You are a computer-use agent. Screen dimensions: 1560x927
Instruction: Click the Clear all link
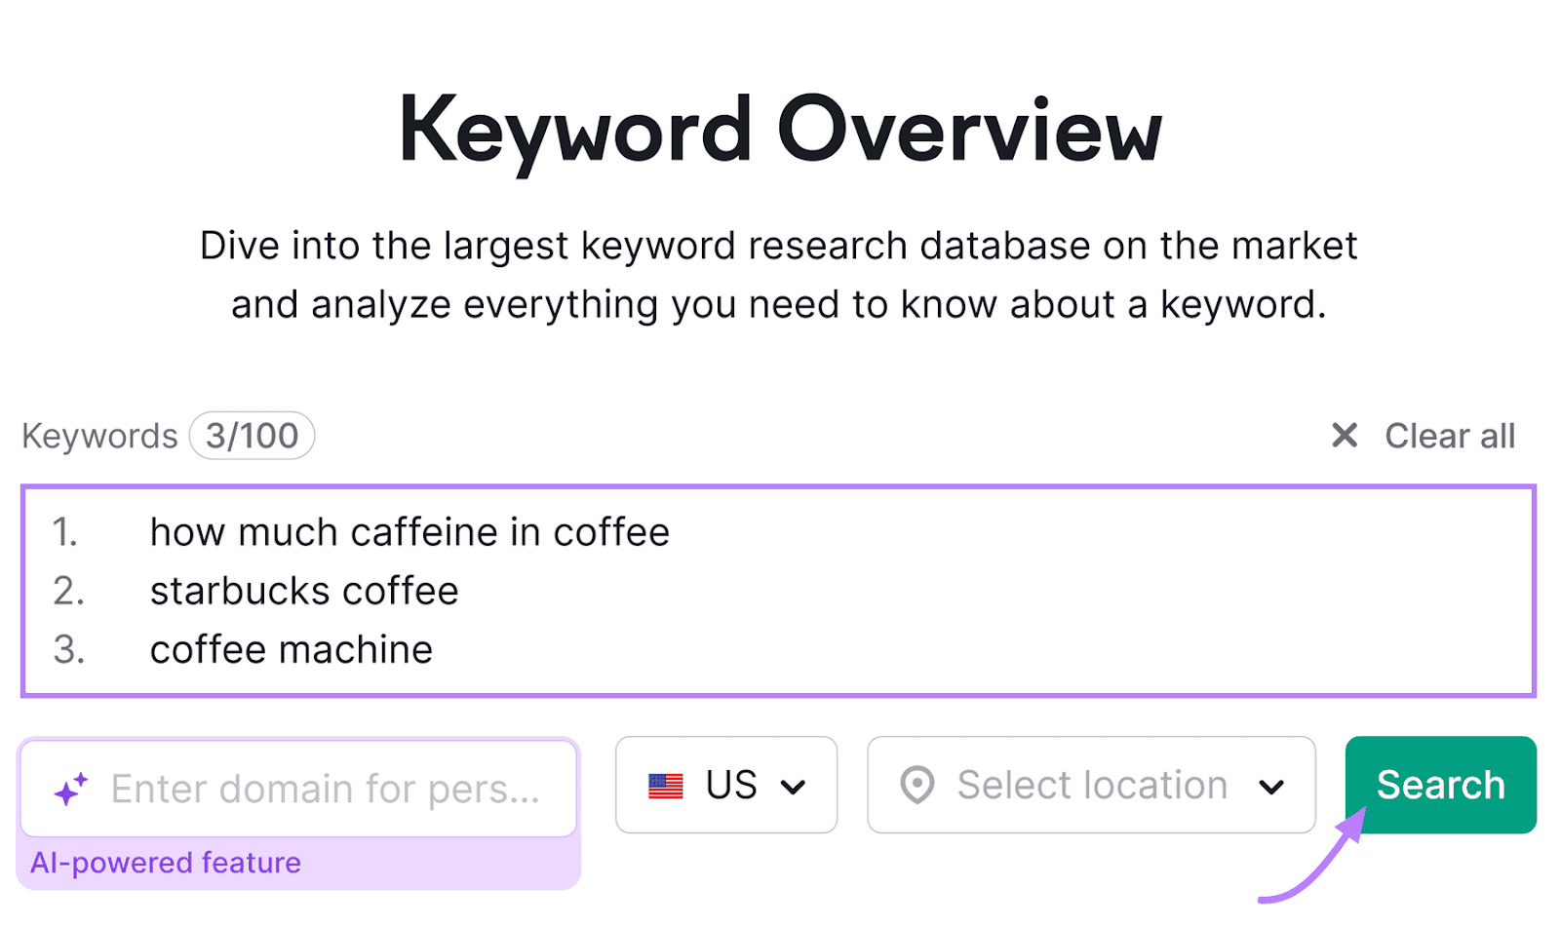(1451, 436)
